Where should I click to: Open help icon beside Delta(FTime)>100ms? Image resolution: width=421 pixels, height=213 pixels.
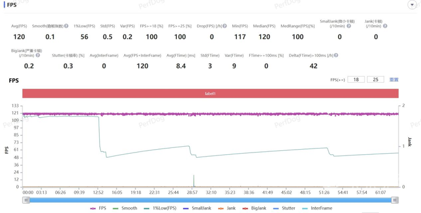pos(336,55)
